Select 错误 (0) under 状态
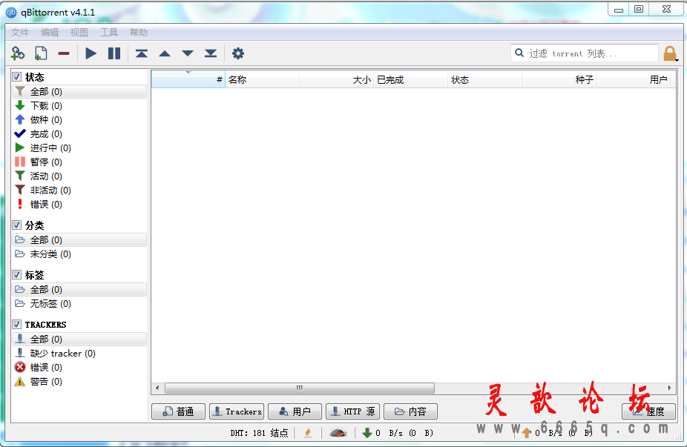 click(79, 204)
